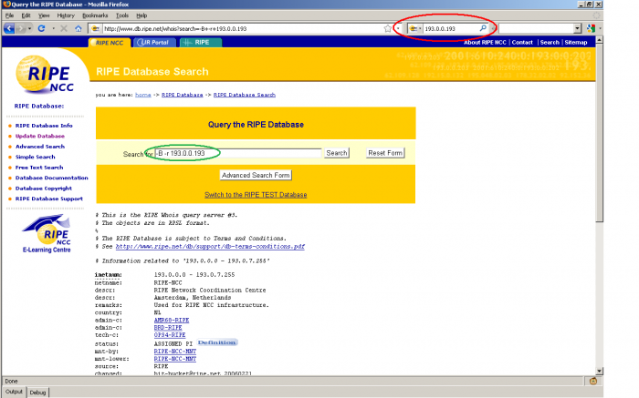Select the Output tab at the bottom
This screenshot has width=639, height=398.
tap(14, 392)
